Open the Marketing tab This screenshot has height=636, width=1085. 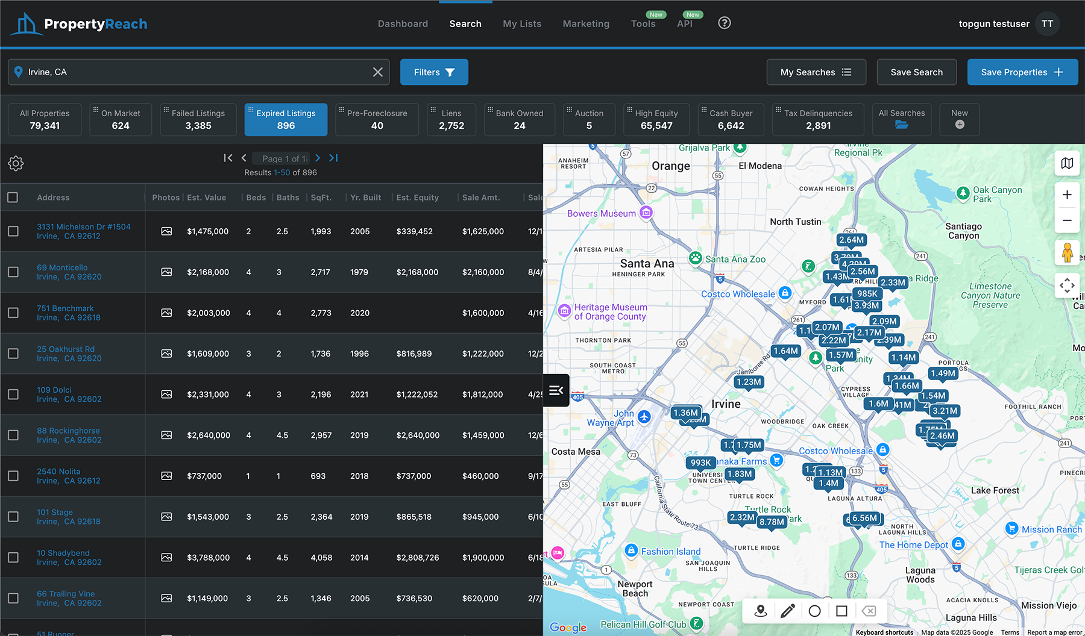click(586, 24)
